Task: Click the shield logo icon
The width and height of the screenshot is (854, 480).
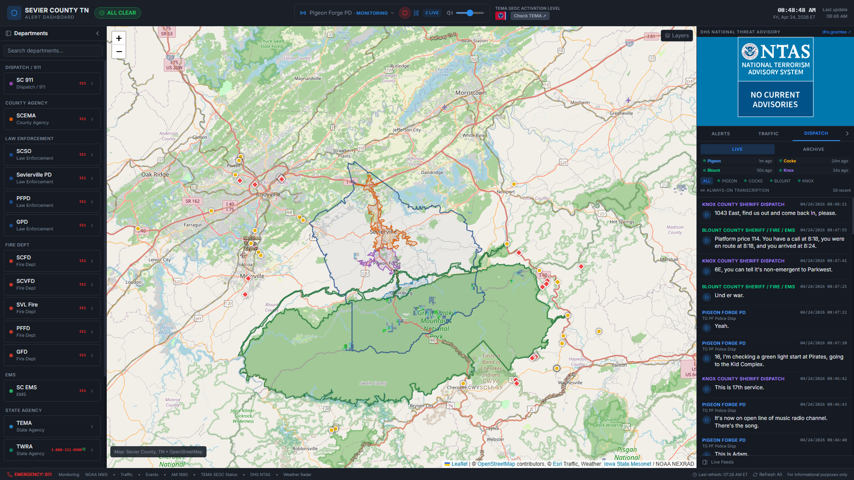Action: [x=14, y=13]
